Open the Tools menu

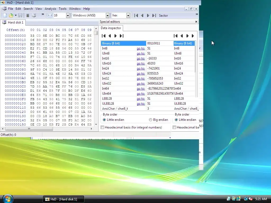[x=62, y=9]
